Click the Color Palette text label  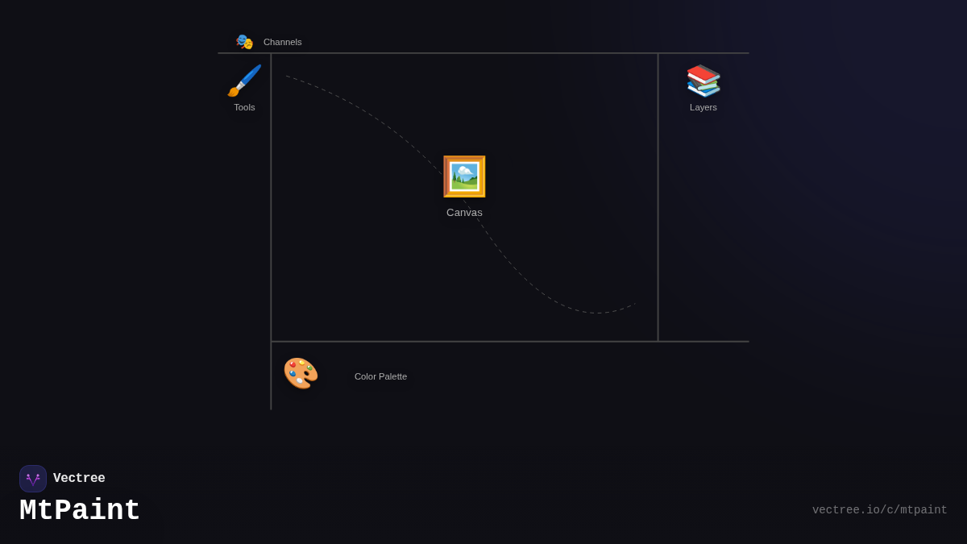(x=380, y=376)
